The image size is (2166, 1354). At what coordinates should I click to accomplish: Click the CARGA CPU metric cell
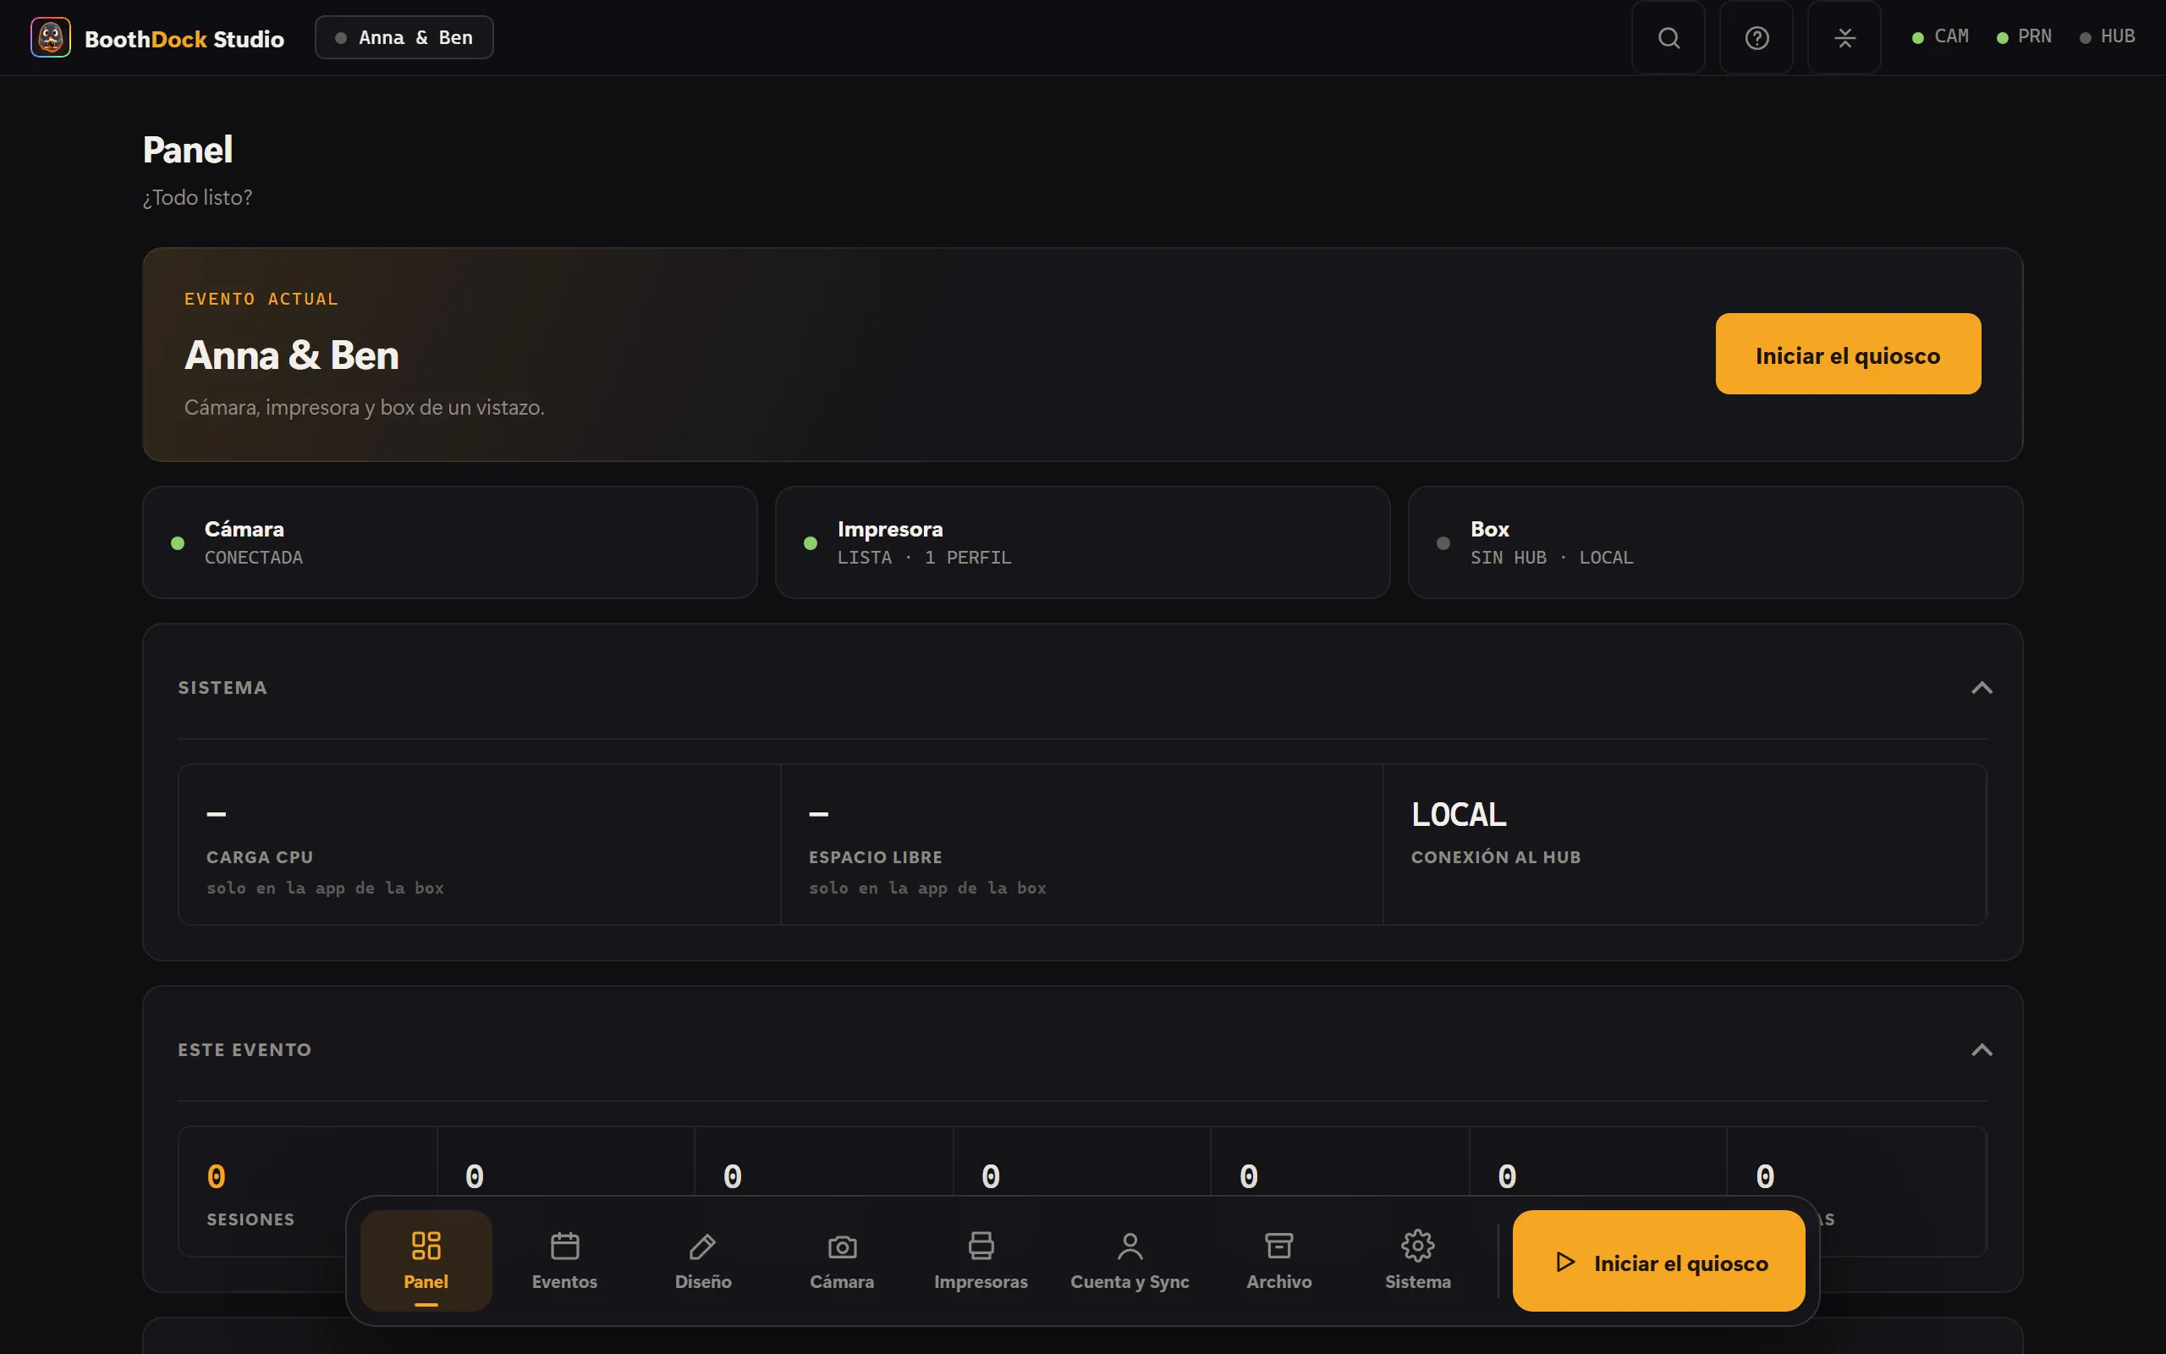[x=480, y=845]
